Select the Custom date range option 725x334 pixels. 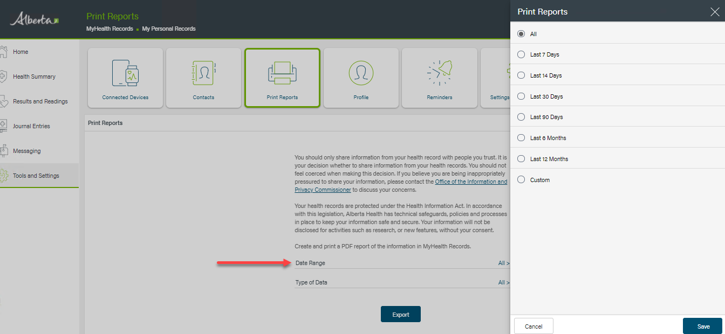click(521, 180)
